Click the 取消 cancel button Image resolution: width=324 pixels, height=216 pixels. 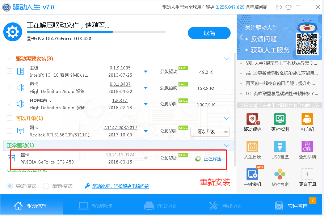209,33
